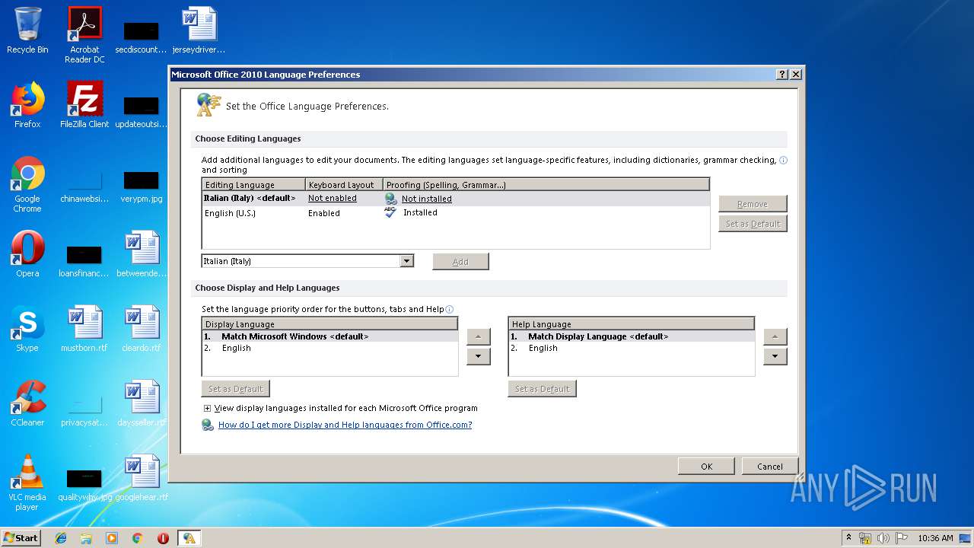974x548 pixels.
Task: Click the Opera icon in the taskbar
Action: point(163,538)
